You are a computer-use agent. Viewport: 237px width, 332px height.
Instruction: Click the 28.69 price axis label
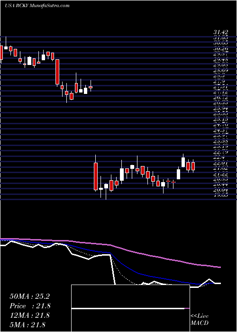click(220, 70)
